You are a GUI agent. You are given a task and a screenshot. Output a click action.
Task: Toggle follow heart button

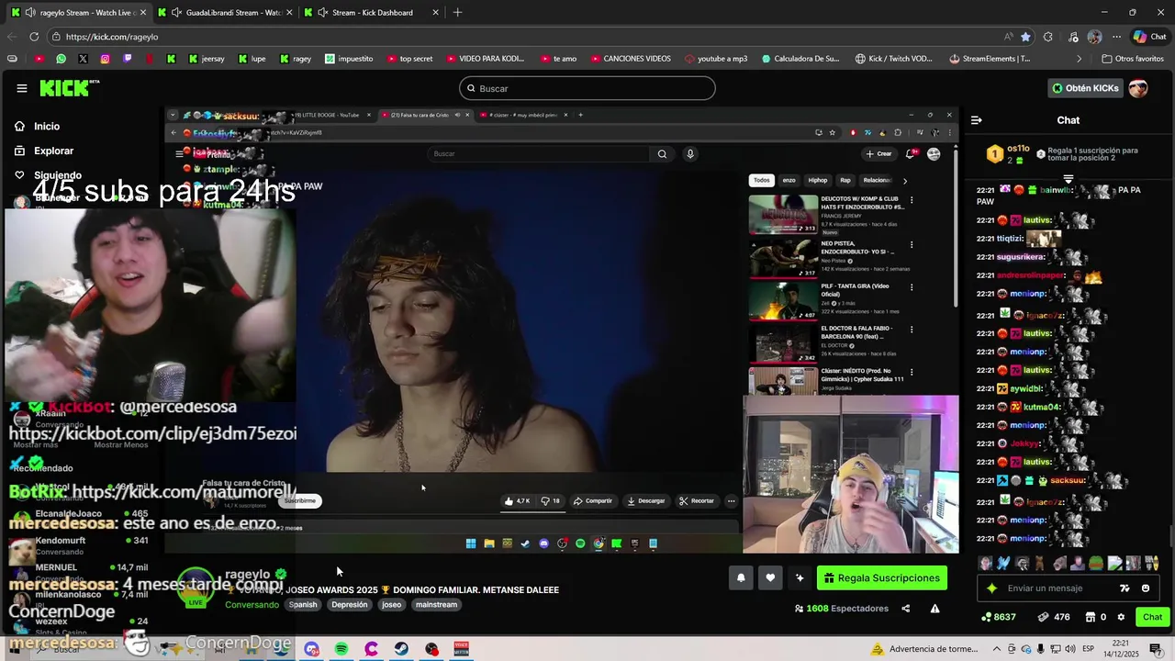pyautogui.click(x=770, y=578)
